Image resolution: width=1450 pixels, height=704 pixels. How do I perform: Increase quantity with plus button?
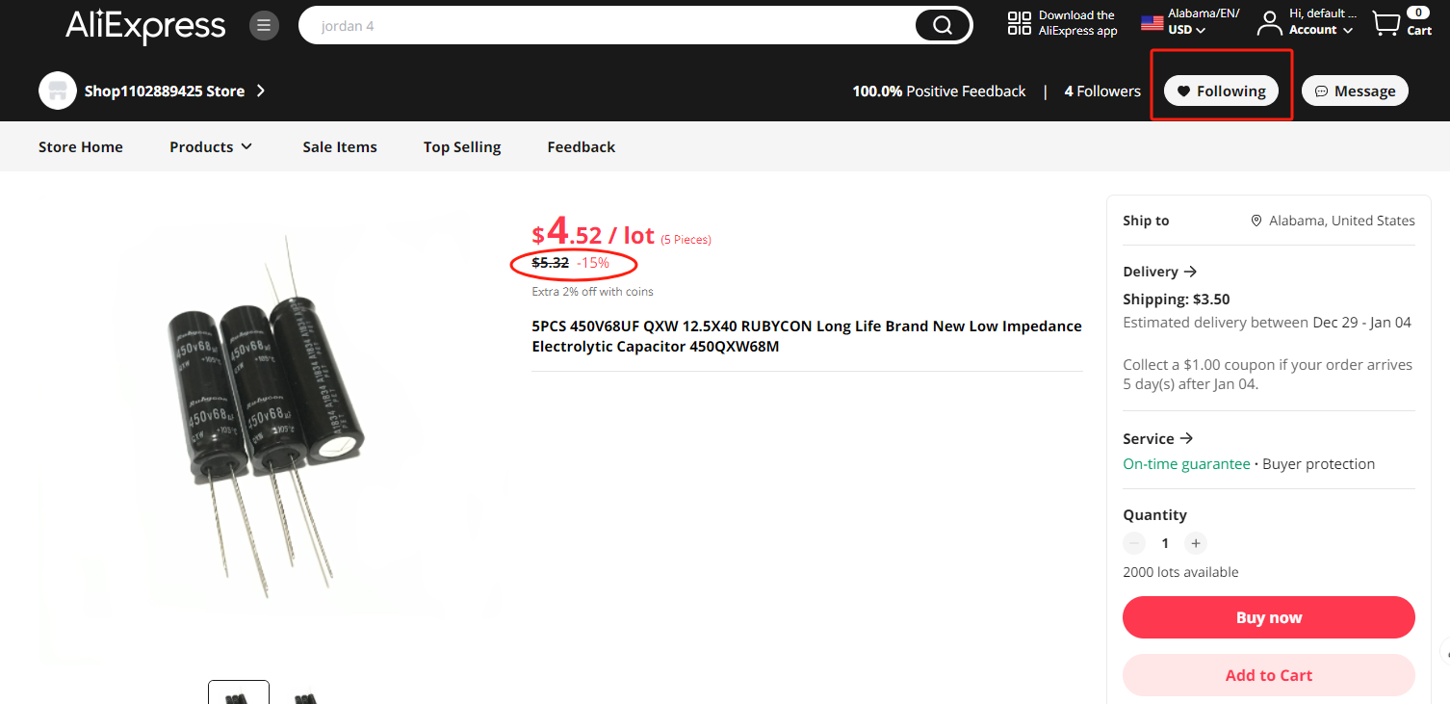click(1195, 543)
